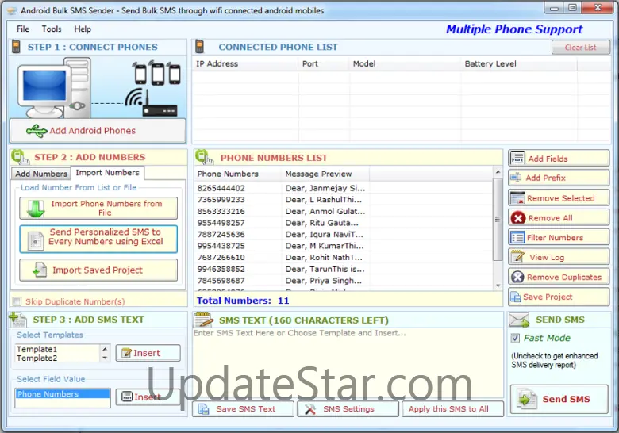Select phone number 9554498257 row
Viewport: 619px width, 433px height.
coord(221,223)
